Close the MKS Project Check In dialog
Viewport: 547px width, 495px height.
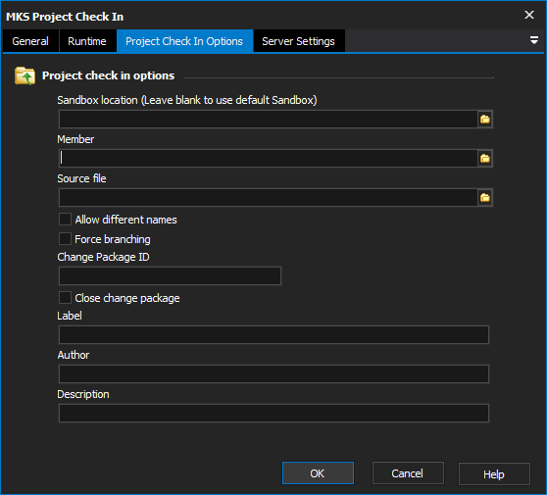(528, 15)
